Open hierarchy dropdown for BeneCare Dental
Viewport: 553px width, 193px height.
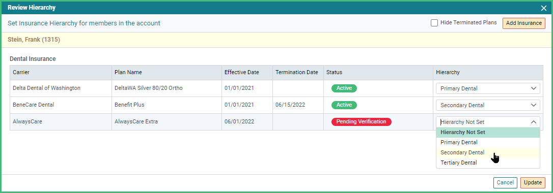click(x=488, y=105)
